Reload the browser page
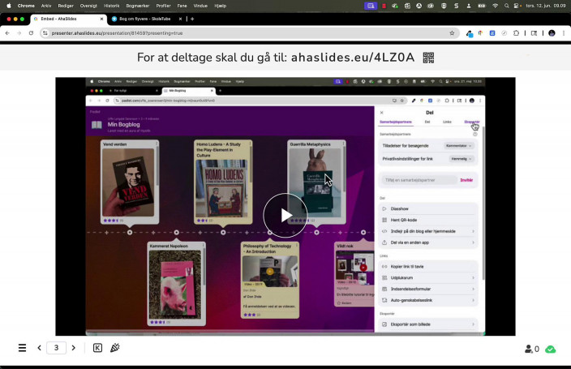 click(31, 33)
